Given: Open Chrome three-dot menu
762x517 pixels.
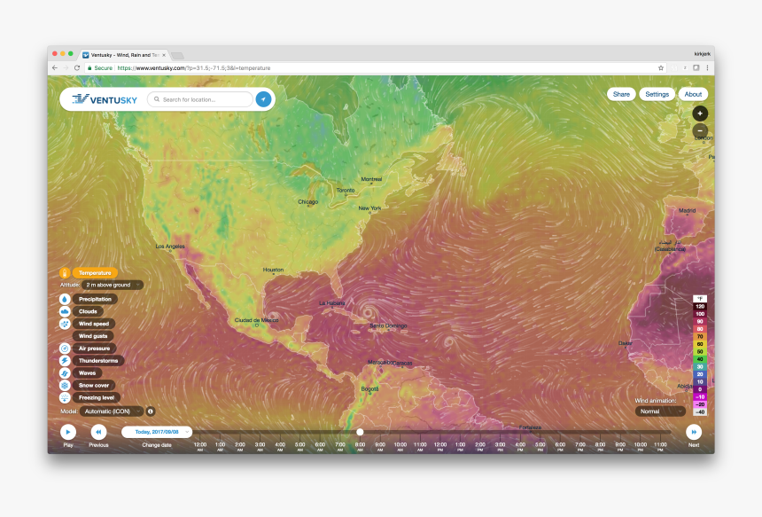Looking at the screenshot, I should pos(707,68).
